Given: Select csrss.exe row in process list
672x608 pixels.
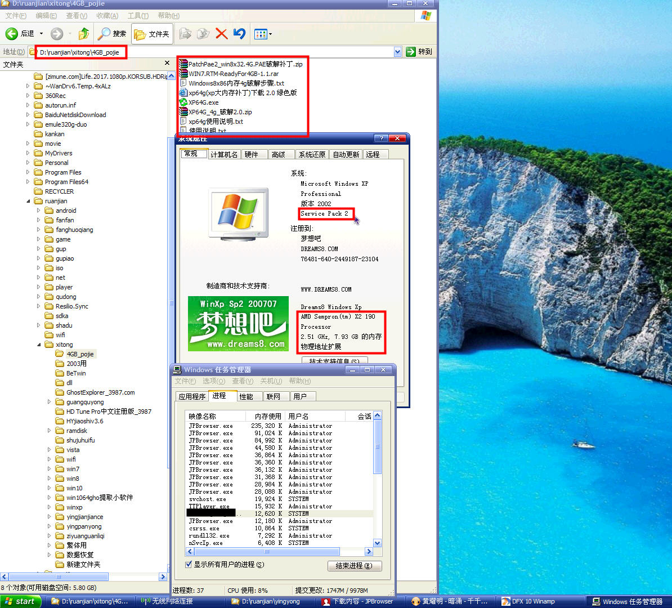Looking at the screenshot, I should click(x=279, y=529).
